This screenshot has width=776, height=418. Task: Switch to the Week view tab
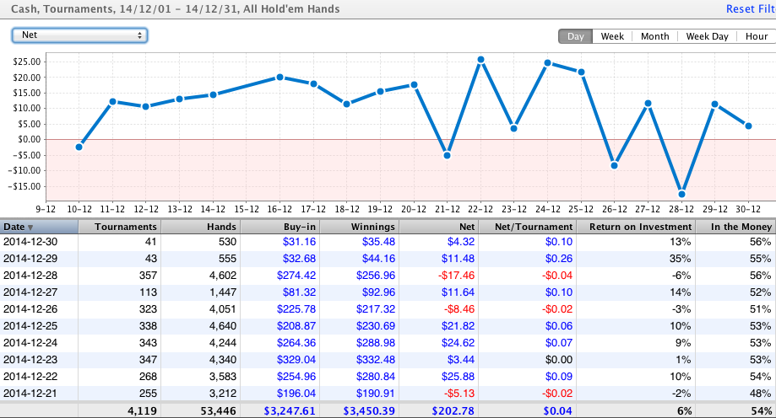pyautogui.click(x=612, y=36)
